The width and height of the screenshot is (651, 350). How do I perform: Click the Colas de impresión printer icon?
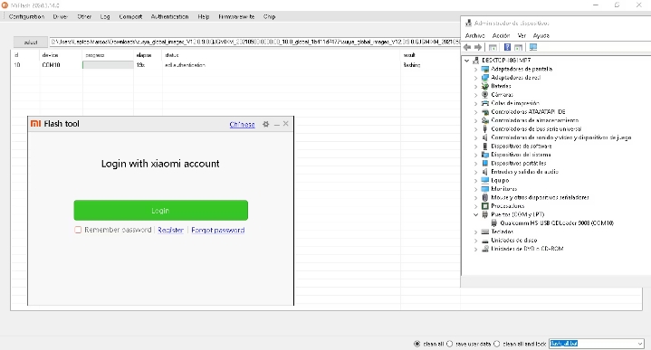(485, 103)
